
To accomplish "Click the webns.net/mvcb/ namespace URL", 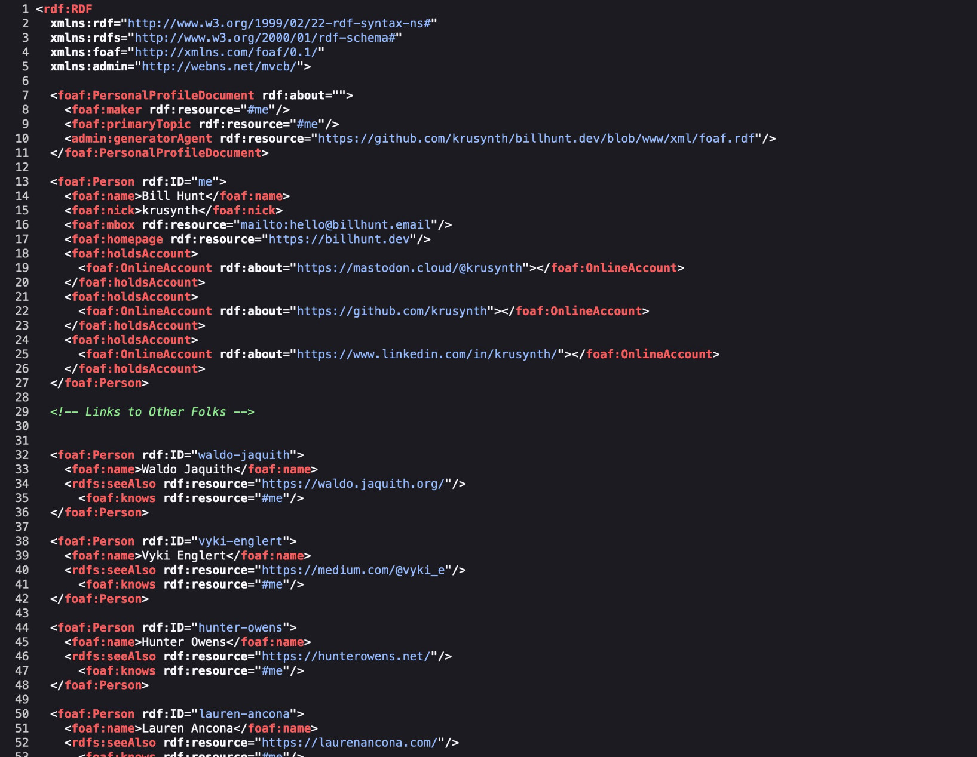I will click(x=219, y=67).
